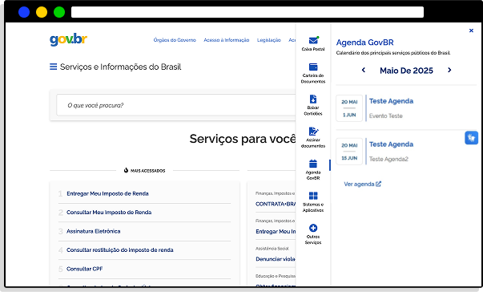This screenshot has width=483, height=292.
Task: Open Legislação menu item
Action: [x=269, y=40]
